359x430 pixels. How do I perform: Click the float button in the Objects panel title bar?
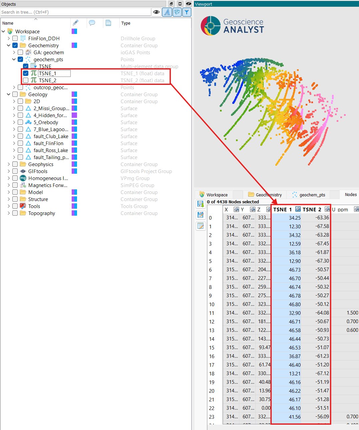click(x=171, y=4)
